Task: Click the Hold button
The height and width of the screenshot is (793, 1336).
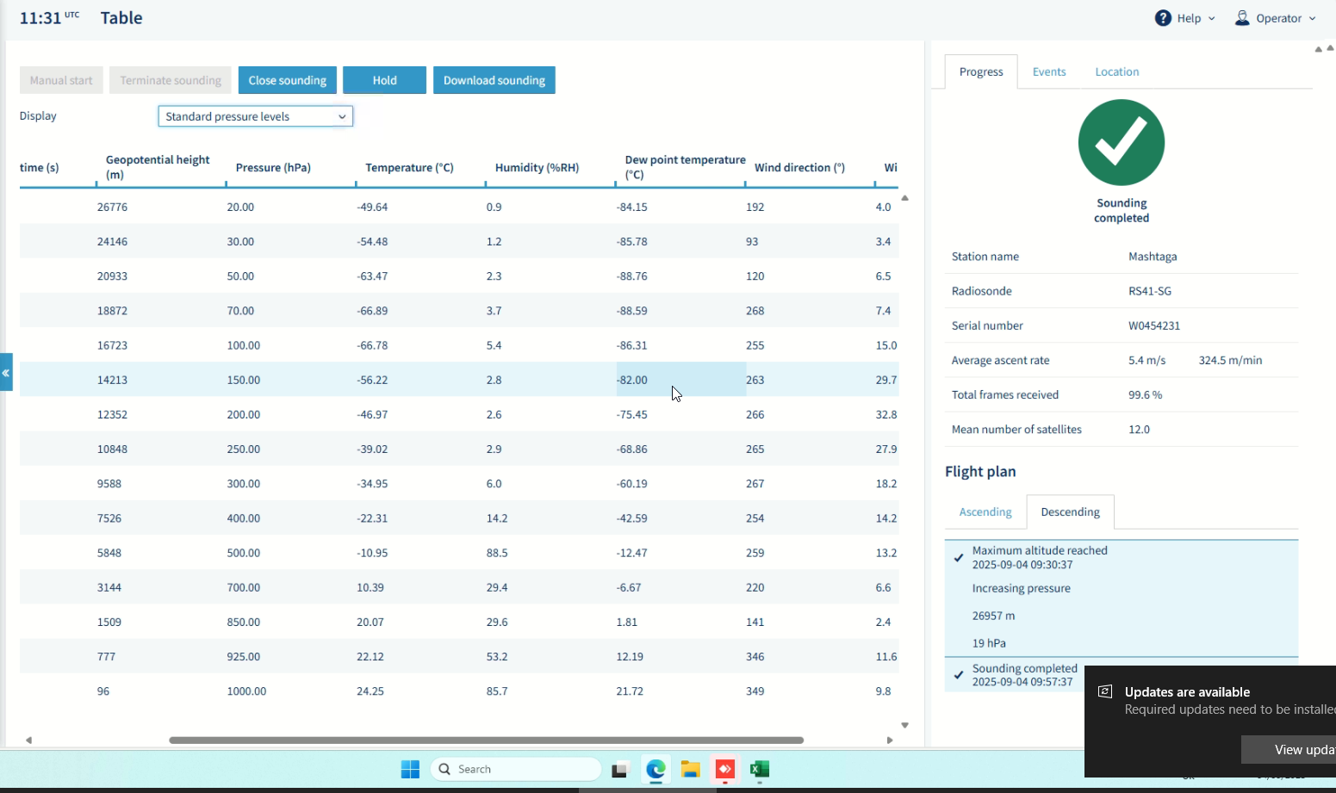Action: pyautogui.click(x=384, y=80)
